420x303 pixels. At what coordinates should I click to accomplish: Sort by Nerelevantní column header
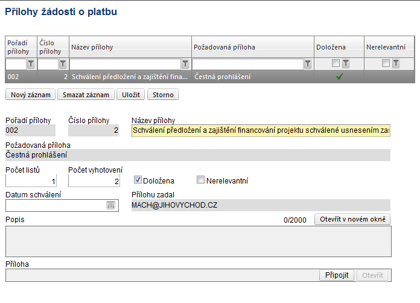pyautogui.click(x=389, y=47)
